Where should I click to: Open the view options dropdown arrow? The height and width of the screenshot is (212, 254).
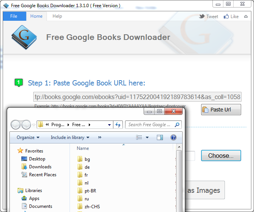[147, 137]
